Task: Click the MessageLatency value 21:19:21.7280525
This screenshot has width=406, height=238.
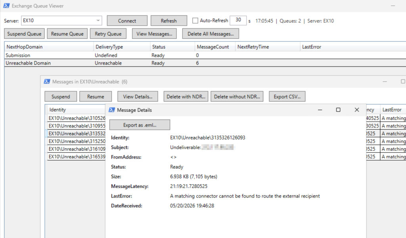Action: [x=189, y=186]
